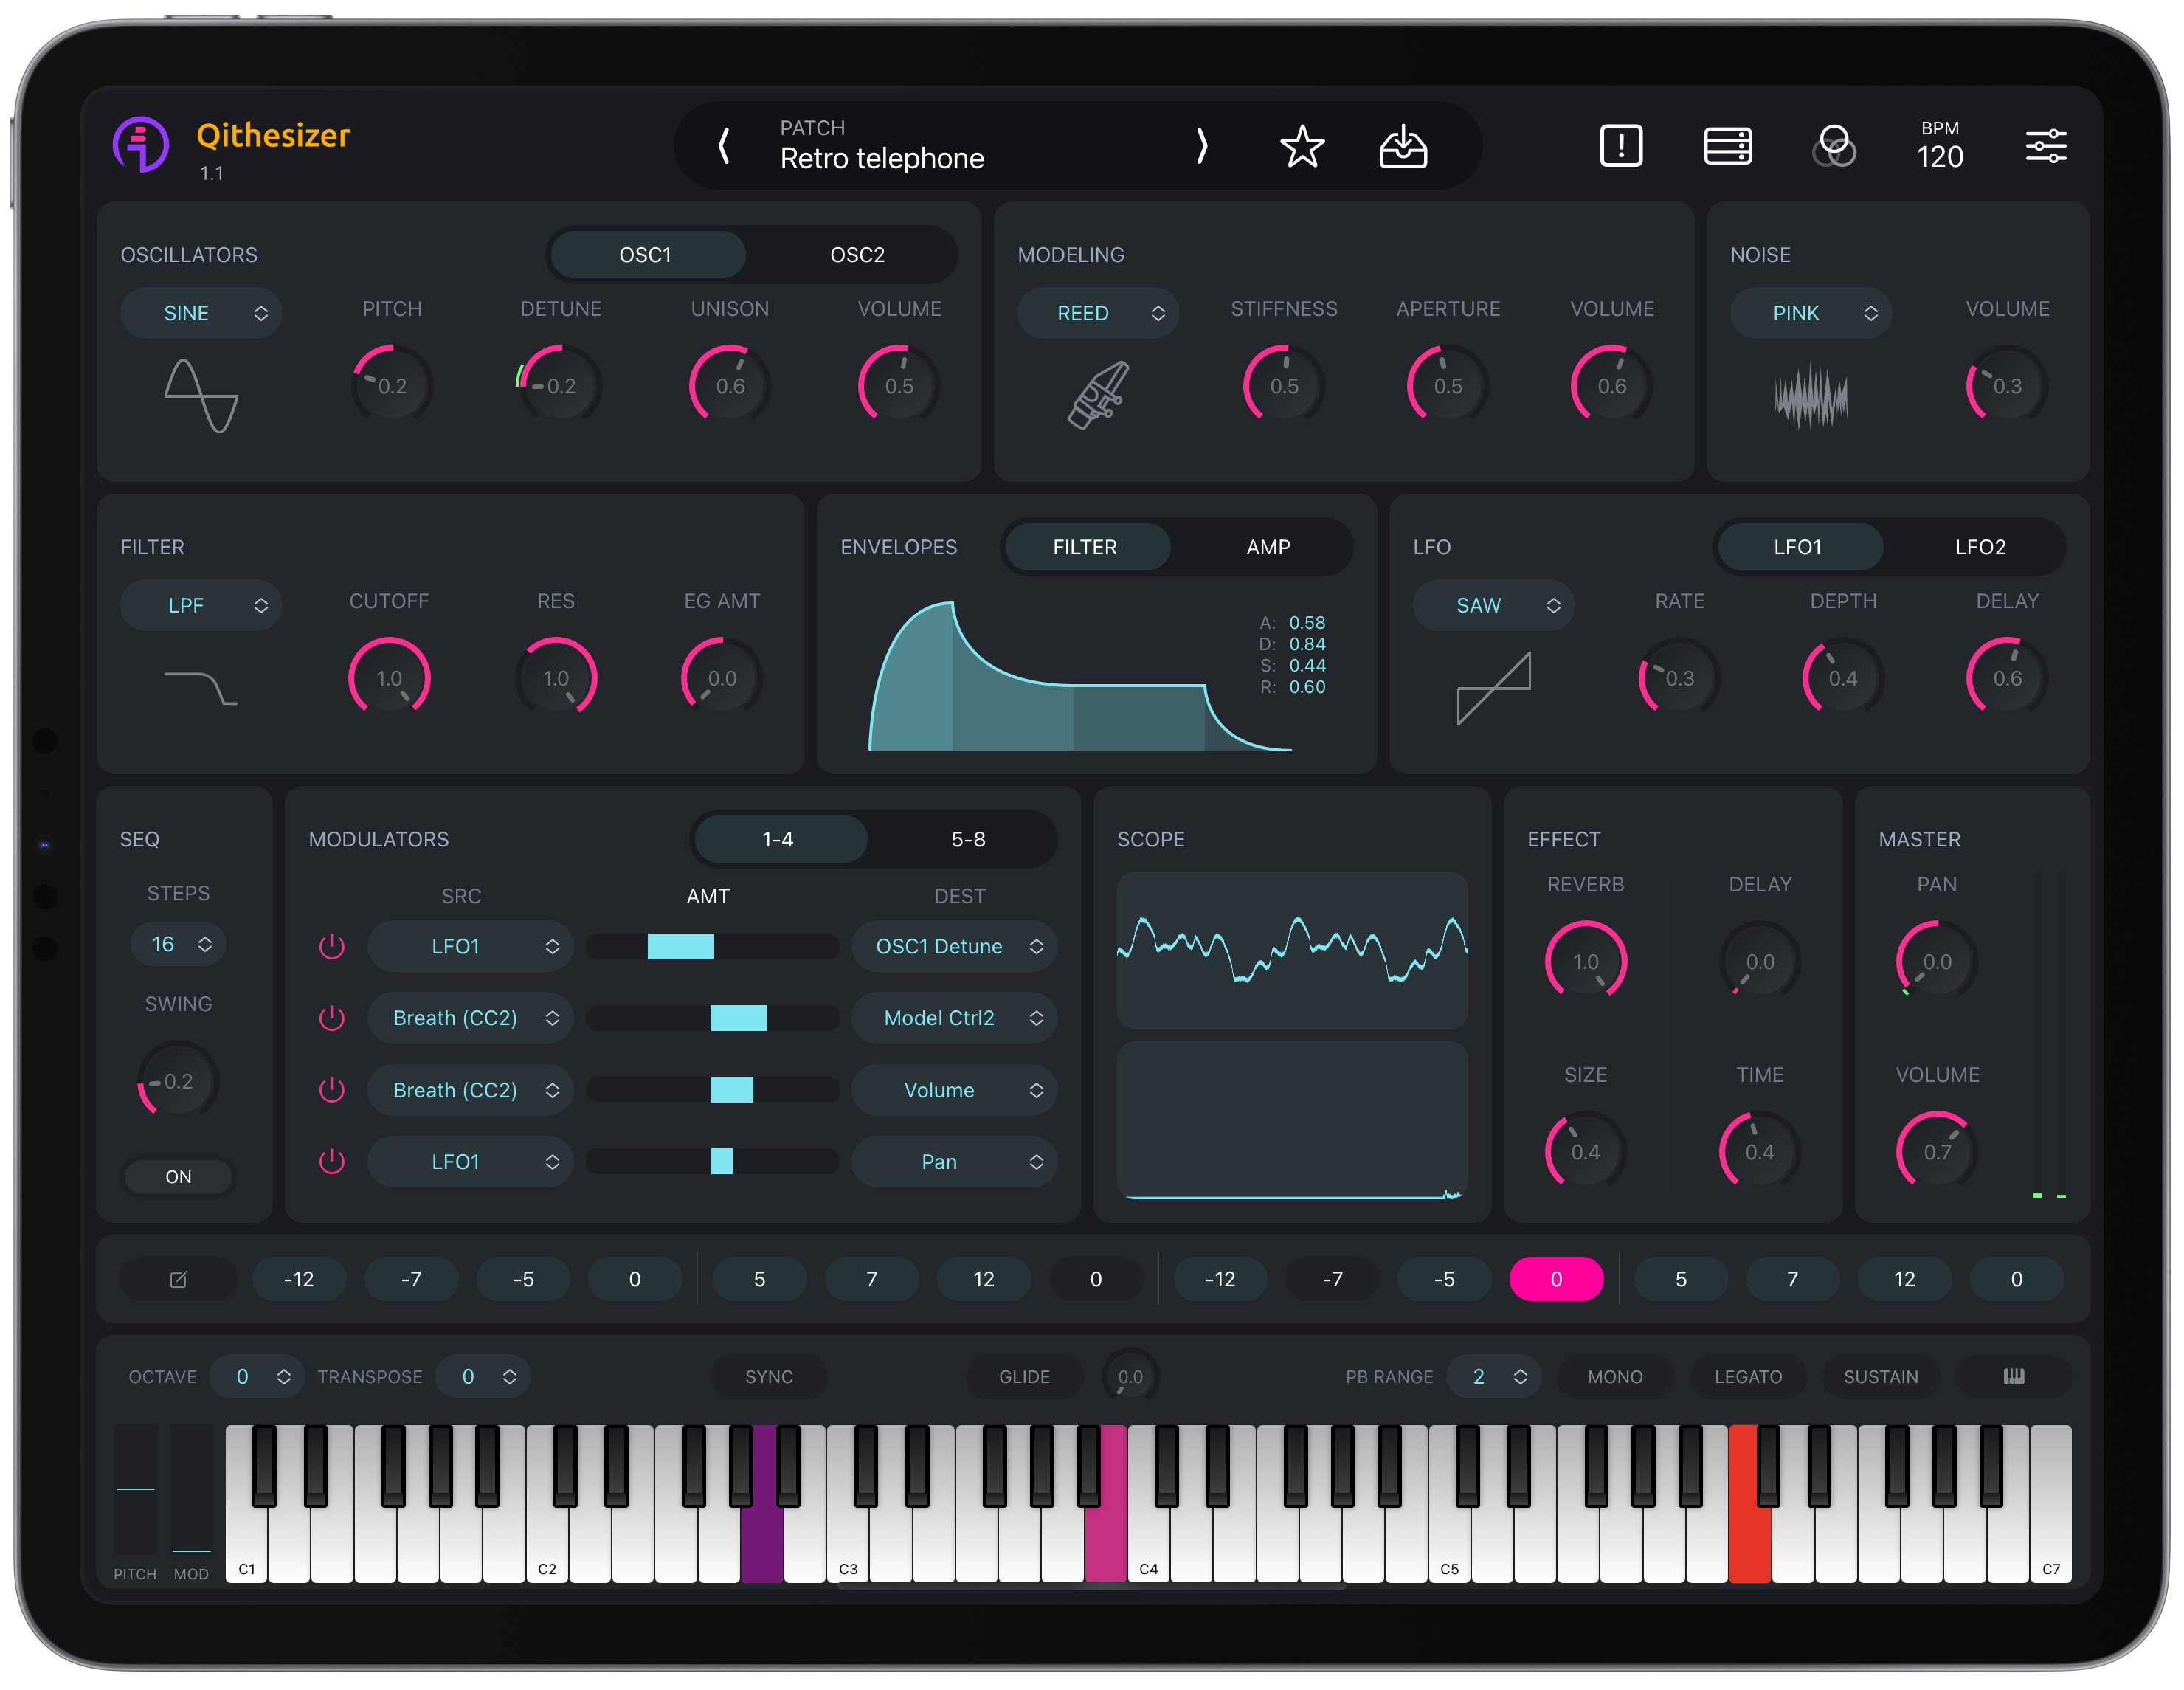Select the highlighted pink sequencer step 0
The width and height of the screenshot is (2184, 1690).
1556,1279
